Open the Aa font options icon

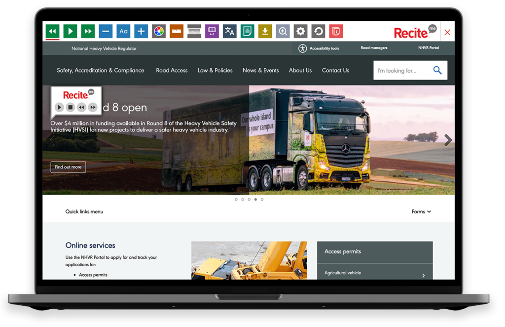123,31
